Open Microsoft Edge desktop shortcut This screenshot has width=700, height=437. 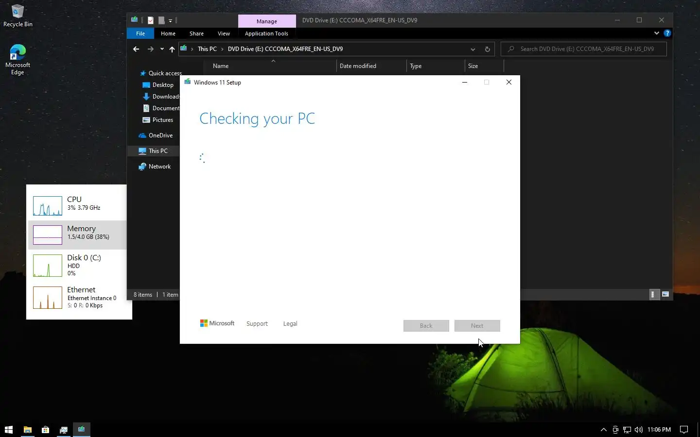tap(17, 60)
